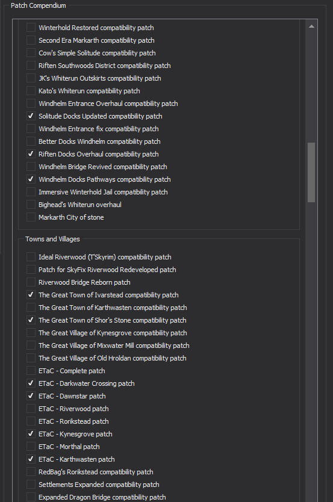Tick Markarth City of stone checkbox
This screenshot has width=333, height=502.
coord(31,217)
